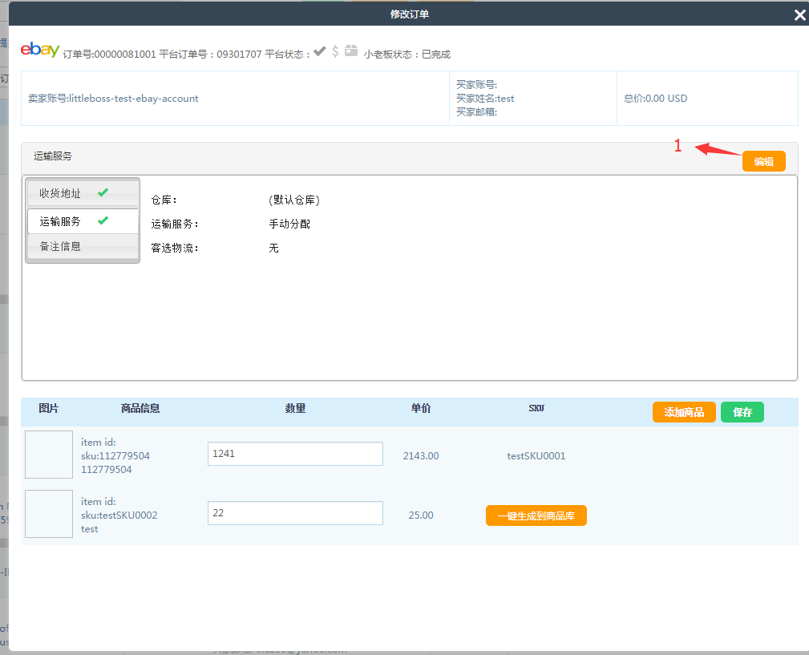Focus quantity field containing 1241
The height and width of the screenshot is (655, 809).
pyautogui.click(x=295, y=454)
